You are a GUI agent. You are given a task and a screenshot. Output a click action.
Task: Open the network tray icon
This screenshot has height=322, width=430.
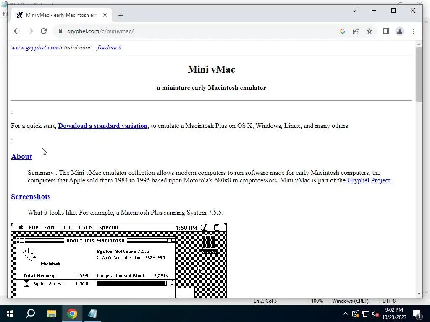366,314
